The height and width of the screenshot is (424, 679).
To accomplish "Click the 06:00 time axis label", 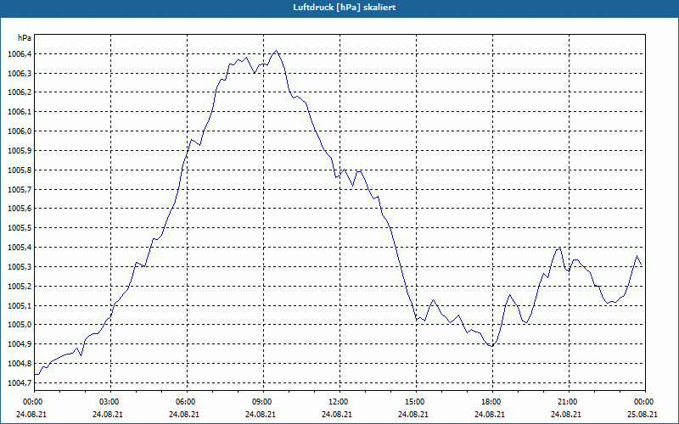I will [x=187, y=402].
